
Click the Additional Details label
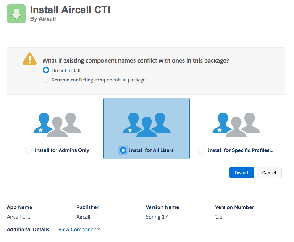pos(28,229)
